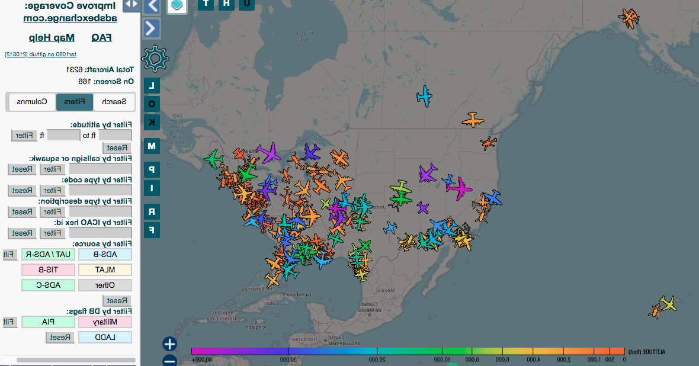Click the K map button

coord(152,122)
